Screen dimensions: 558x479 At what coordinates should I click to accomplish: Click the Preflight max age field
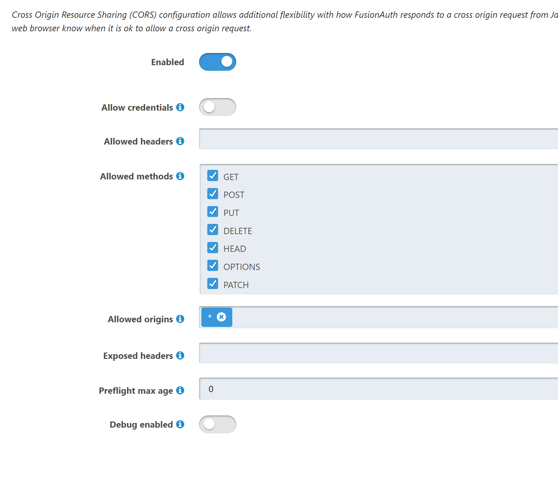pyautogui.click(x=378, y=389)
